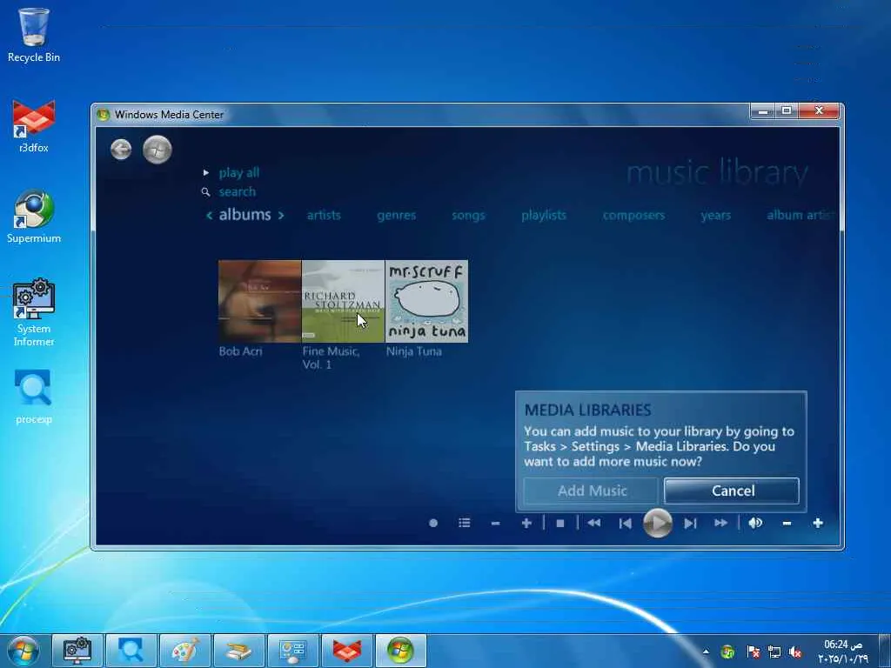
Task: Select the System Informer desktop shortcut
Action: pyautogui.click(x=34, y=312)
